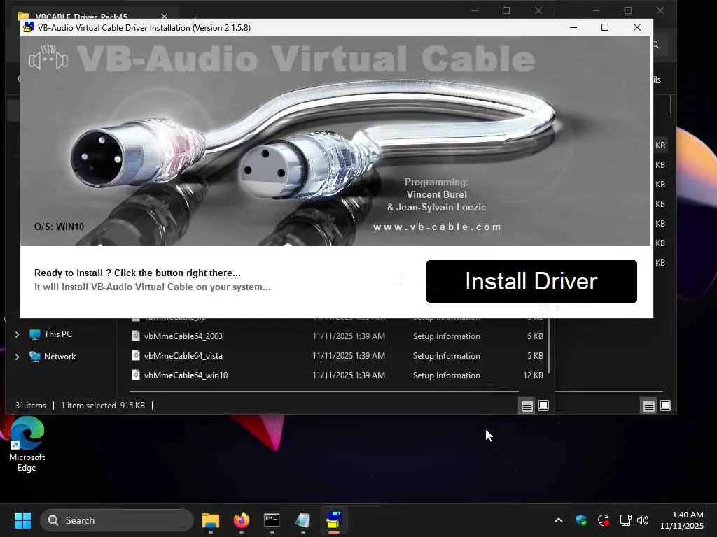The width and height of the screenshot is (717, 537).
Task: Expand the Network tree node
Action: pos(17,357)
